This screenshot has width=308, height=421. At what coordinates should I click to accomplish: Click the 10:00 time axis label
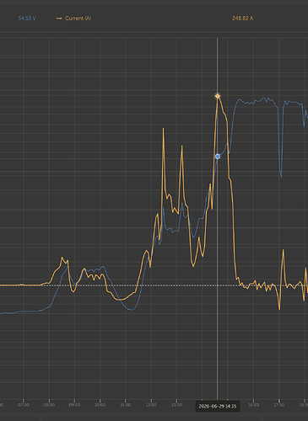coord(100,405)
